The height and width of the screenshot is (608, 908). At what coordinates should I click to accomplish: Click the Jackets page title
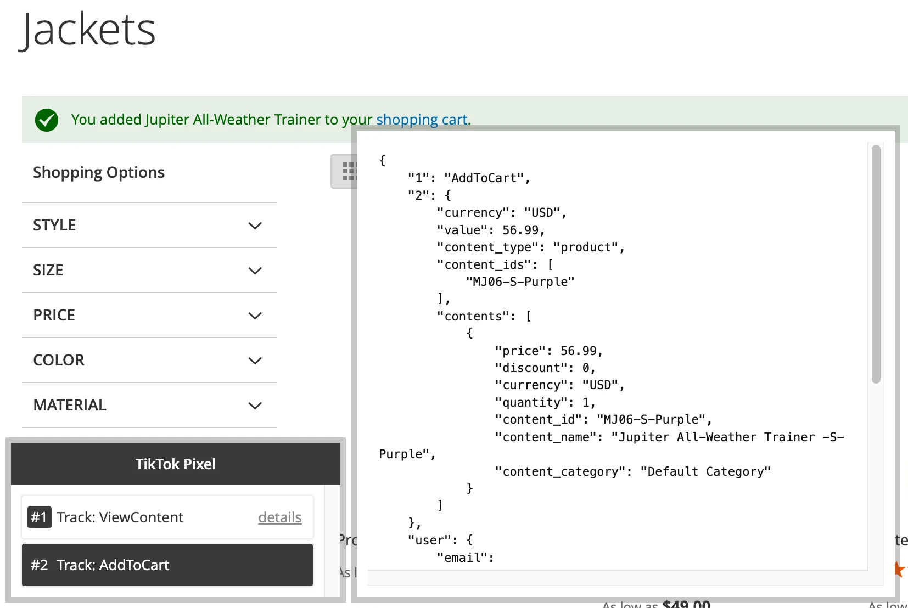click(x=88, y=30)
